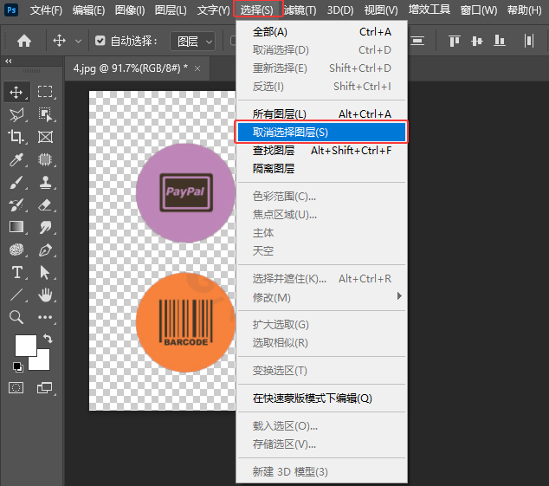Select the Hand tool

tap(45, 295)
